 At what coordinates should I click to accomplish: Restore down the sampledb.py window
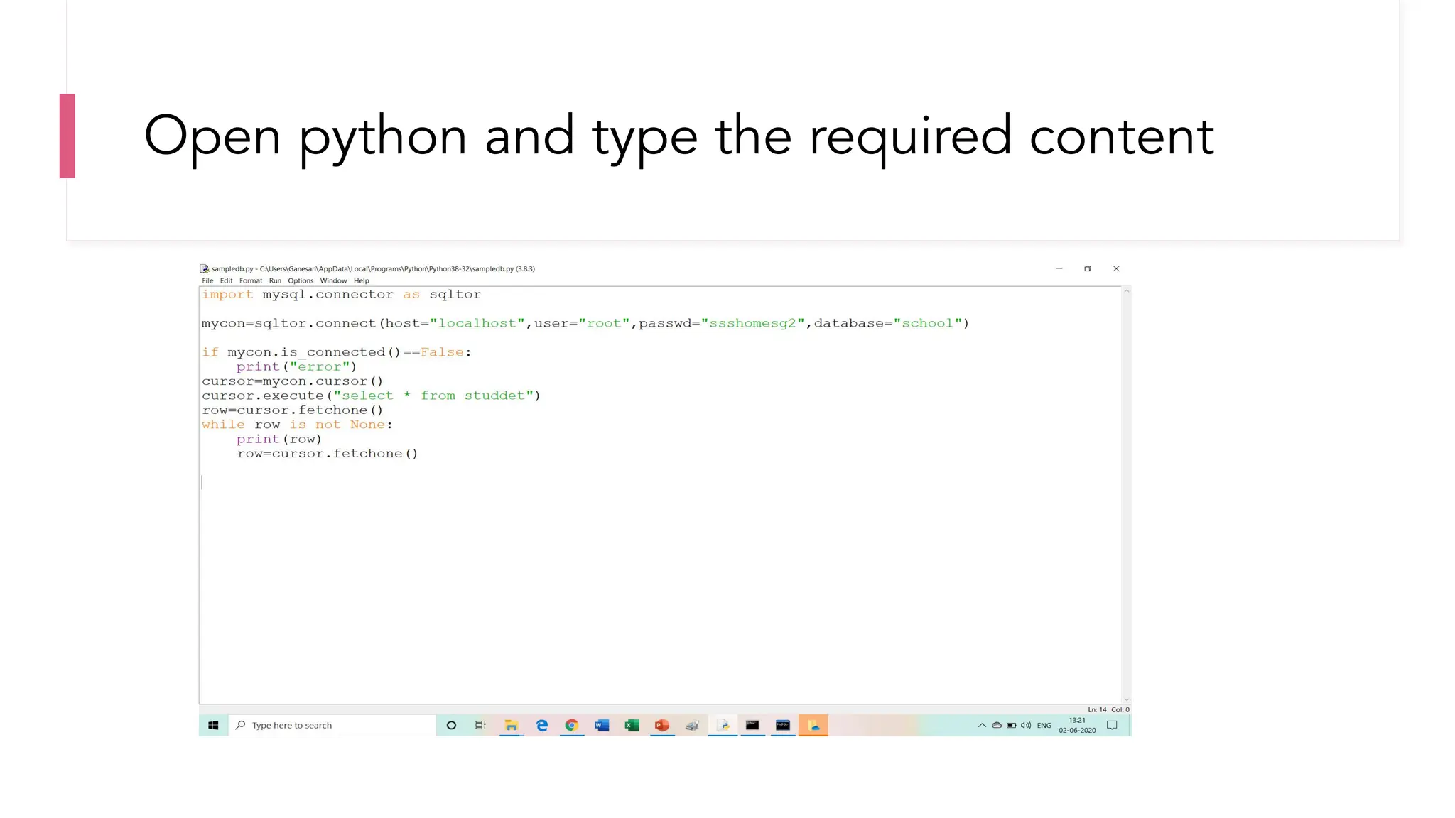coord(1088,268)
